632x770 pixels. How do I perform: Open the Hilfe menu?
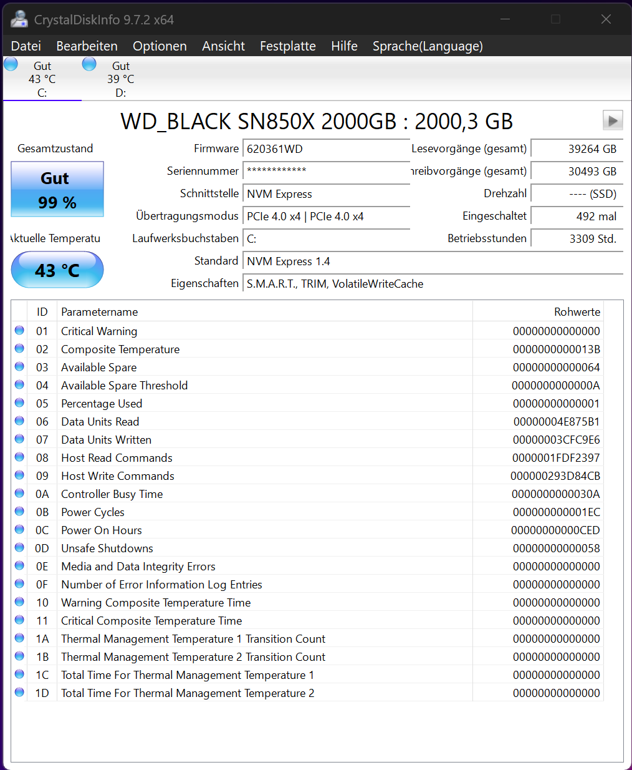(x=344, y=46)
